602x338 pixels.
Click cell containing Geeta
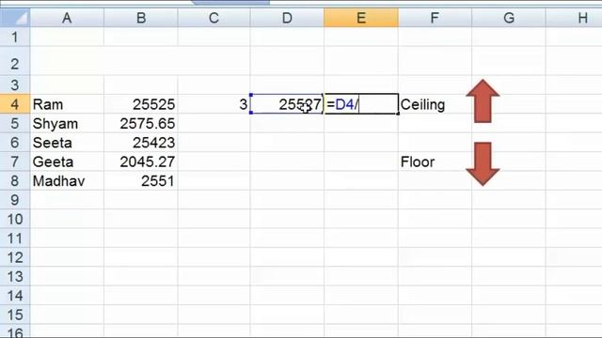67,161
